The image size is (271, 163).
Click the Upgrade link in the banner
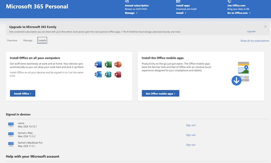click(x=251, y=32)
